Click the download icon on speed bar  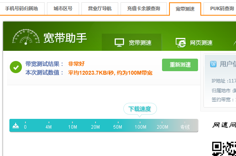[16, 126]
